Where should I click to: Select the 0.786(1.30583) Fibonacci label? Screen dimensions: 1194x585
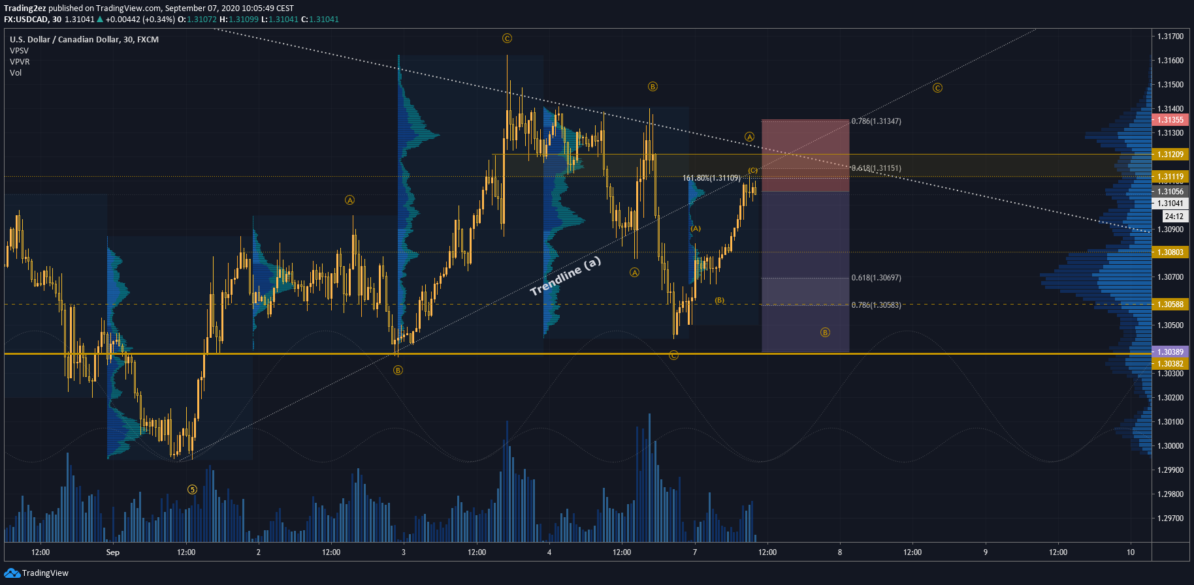[877, 305]
